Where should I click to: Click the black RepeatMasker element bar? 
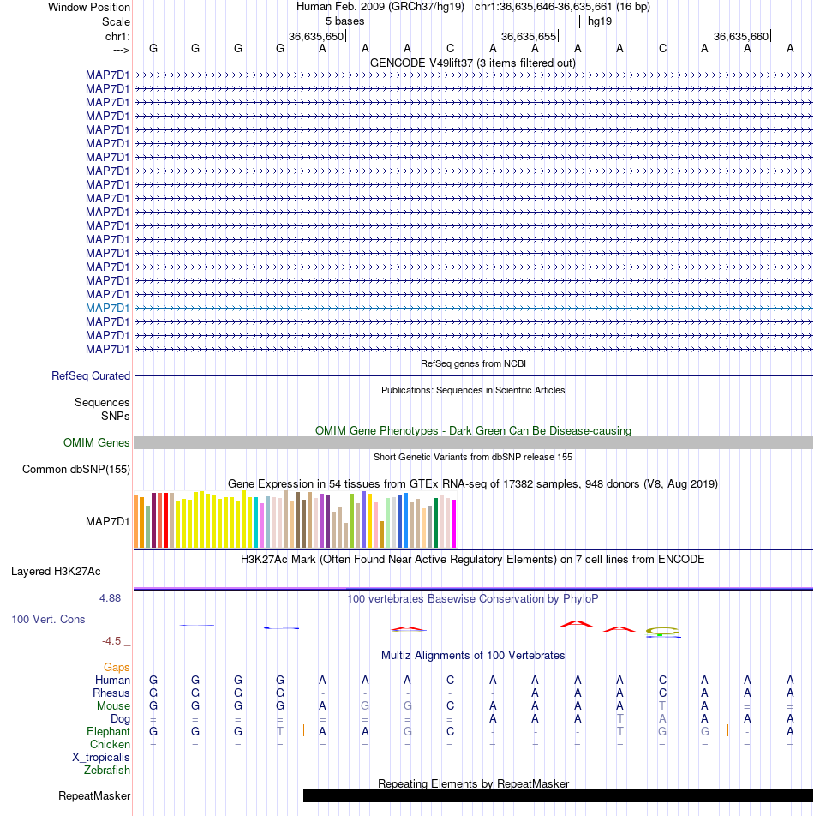pos(558,795)
